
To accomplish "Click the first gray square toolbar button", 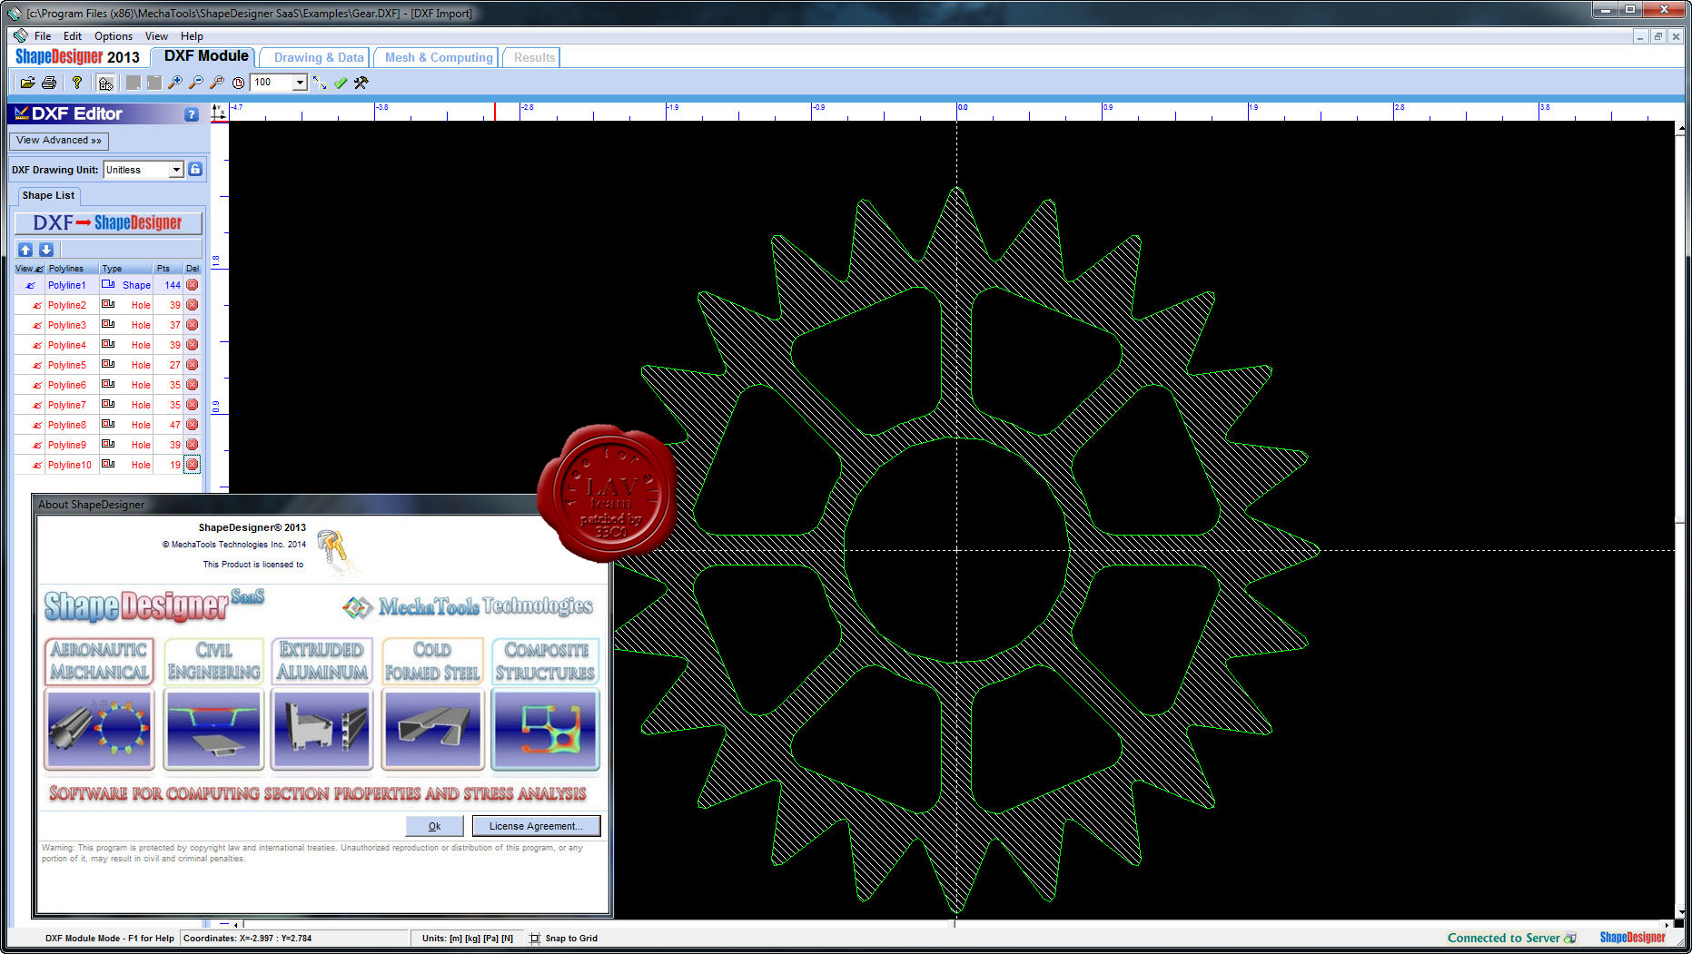I will (134, 83).
